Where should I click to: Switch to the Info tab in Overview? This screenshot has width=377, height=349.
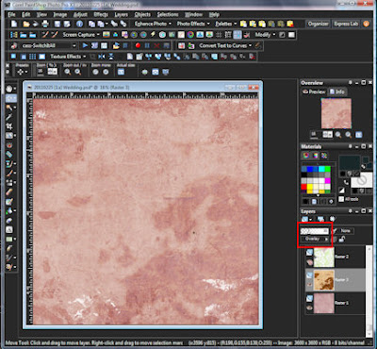(336, 91)
